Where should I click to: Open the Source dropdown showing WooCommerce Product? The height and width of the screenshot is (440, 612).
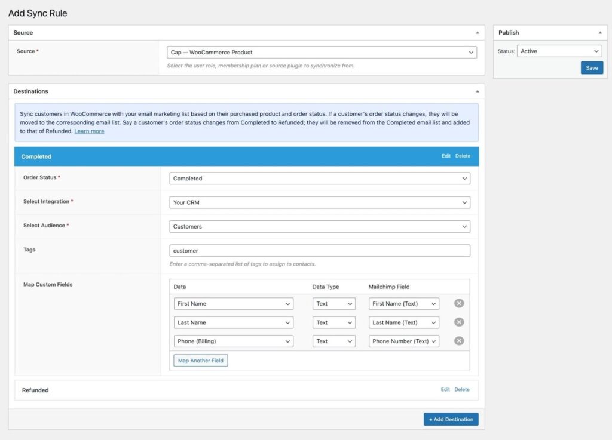click(320, 52)
